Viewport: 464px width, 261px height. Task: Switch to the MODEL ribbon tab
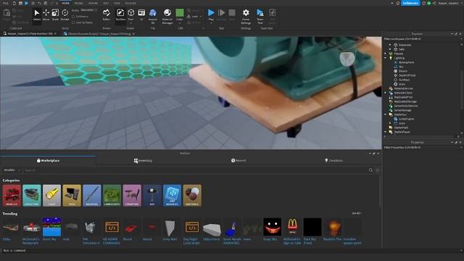click(79, 3)
